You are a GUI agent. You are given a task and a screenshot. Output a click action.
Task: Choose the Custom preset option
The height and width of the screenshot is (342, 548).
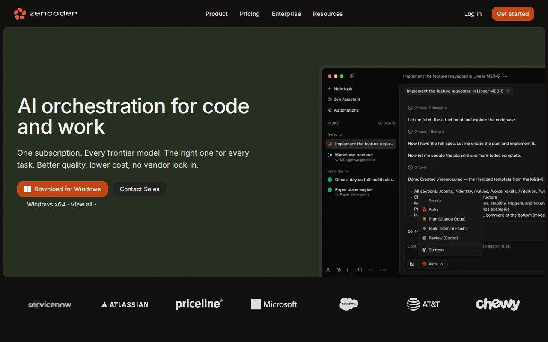(x=450, y=250)
